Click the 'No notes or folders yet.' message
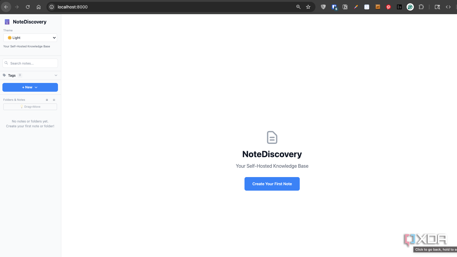This screenshot has width=457, height=257. [30, 121]
